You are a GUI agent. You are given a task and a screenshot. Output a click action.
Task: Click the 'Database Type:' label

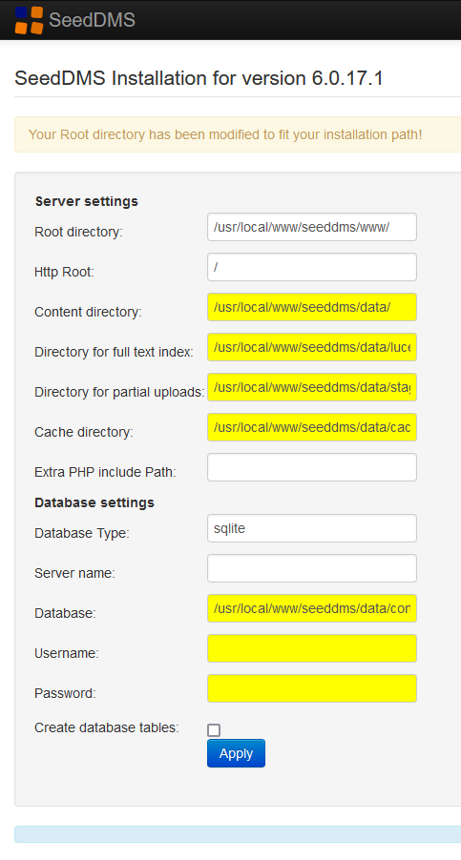(82, 533)
